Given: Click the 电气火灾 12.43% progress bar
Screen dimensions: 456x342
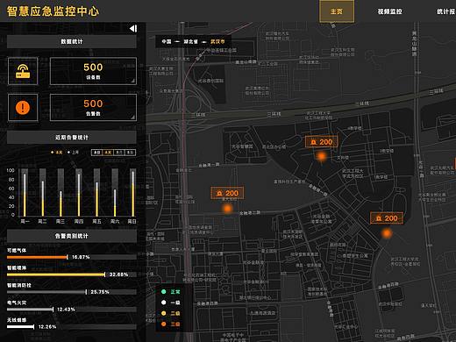Looking at the screenshot, I should click(x=72, y=310).
